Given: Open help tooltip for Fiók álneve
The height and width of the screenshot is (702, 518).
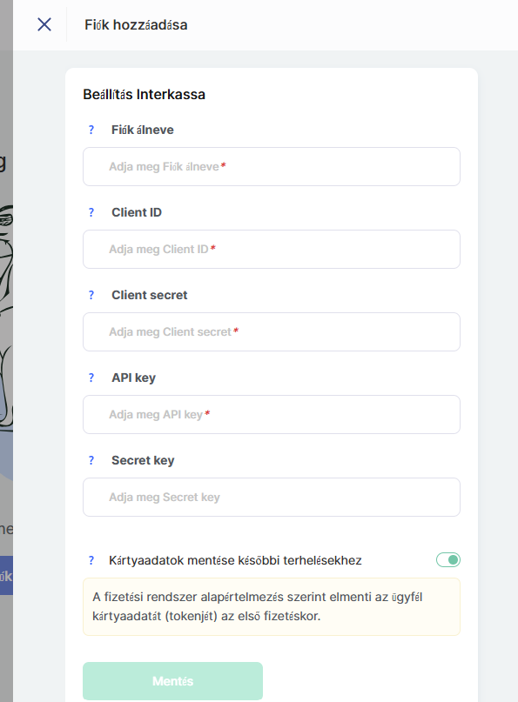Looking at the screenshot, I should [x=91, y=130].
